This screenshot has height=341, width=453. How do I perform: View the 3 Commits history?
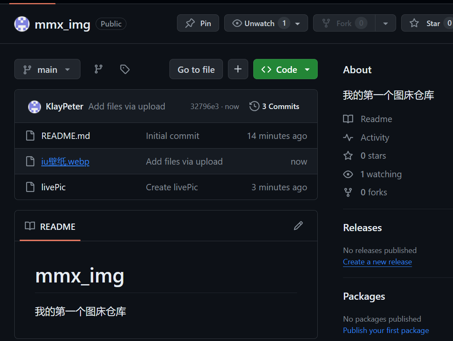274,106
